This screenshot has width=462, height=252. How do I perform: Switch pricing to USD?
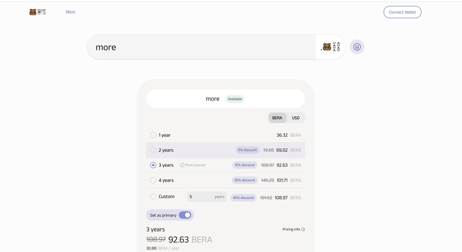pyautogui.click(x=296, y=118)
